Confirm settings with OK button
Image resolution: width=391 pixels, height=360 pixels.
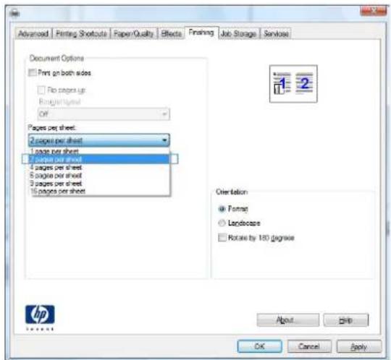260,346
